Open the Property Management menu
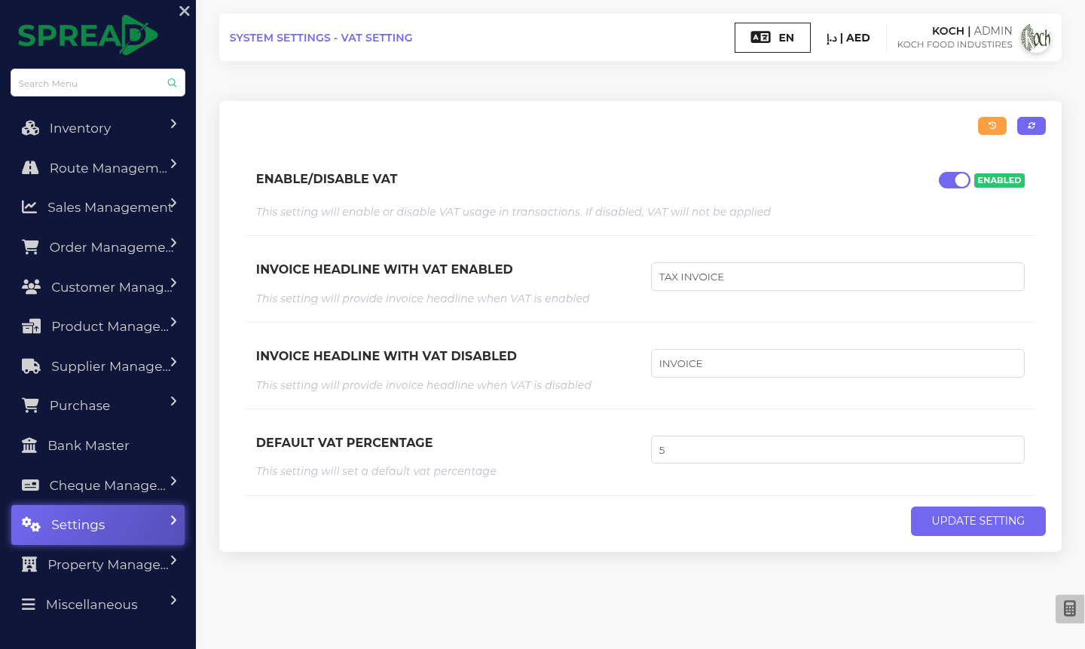This screenshot has height=649, width=1085. [x=98, y=565]
